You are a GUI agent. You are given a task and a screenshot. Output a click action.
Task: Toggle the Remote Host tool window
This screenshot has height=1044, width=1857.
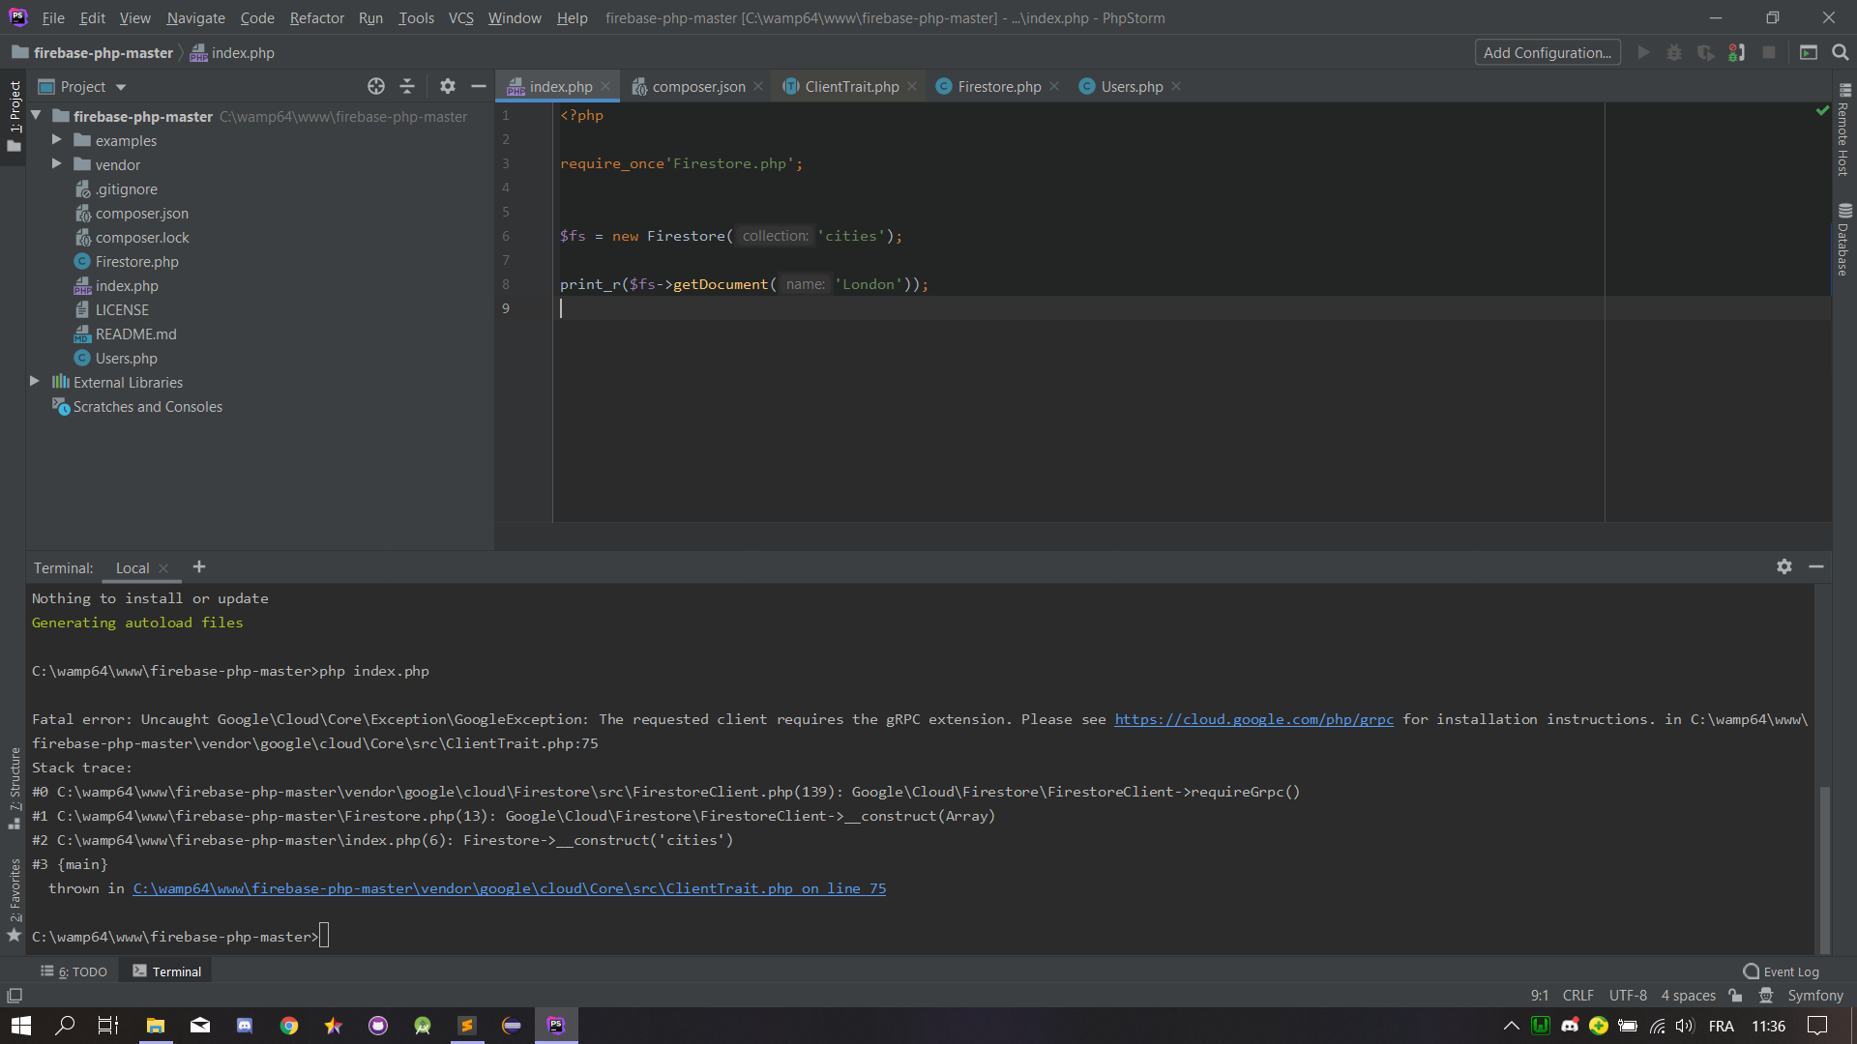[x=1845, y=135]
